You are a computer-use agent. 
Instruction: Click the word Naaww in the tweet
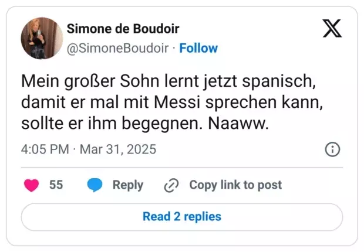coord(238,124)
